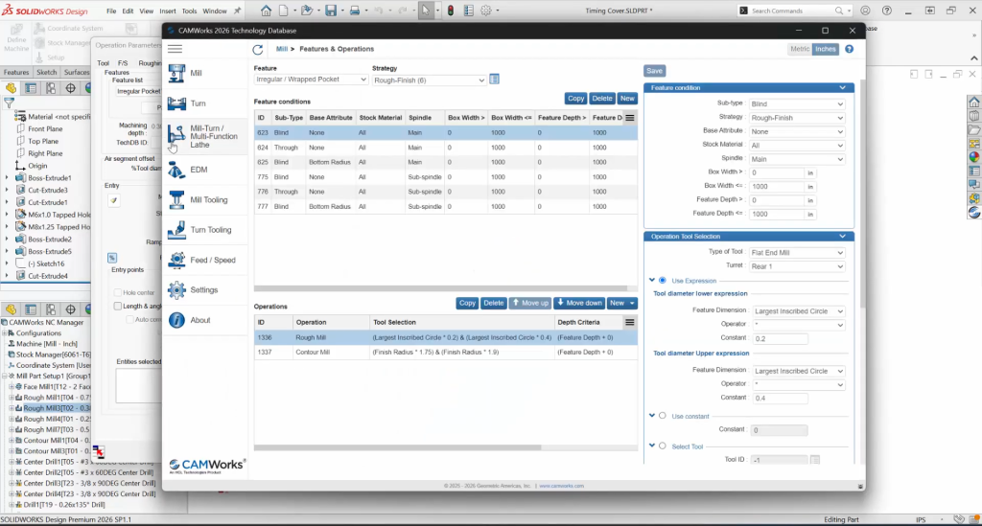Image resolution: width=982 pixels, height=526 pixels.
Task: Check the Length & angle checkbox
Action: click(118, 306)
